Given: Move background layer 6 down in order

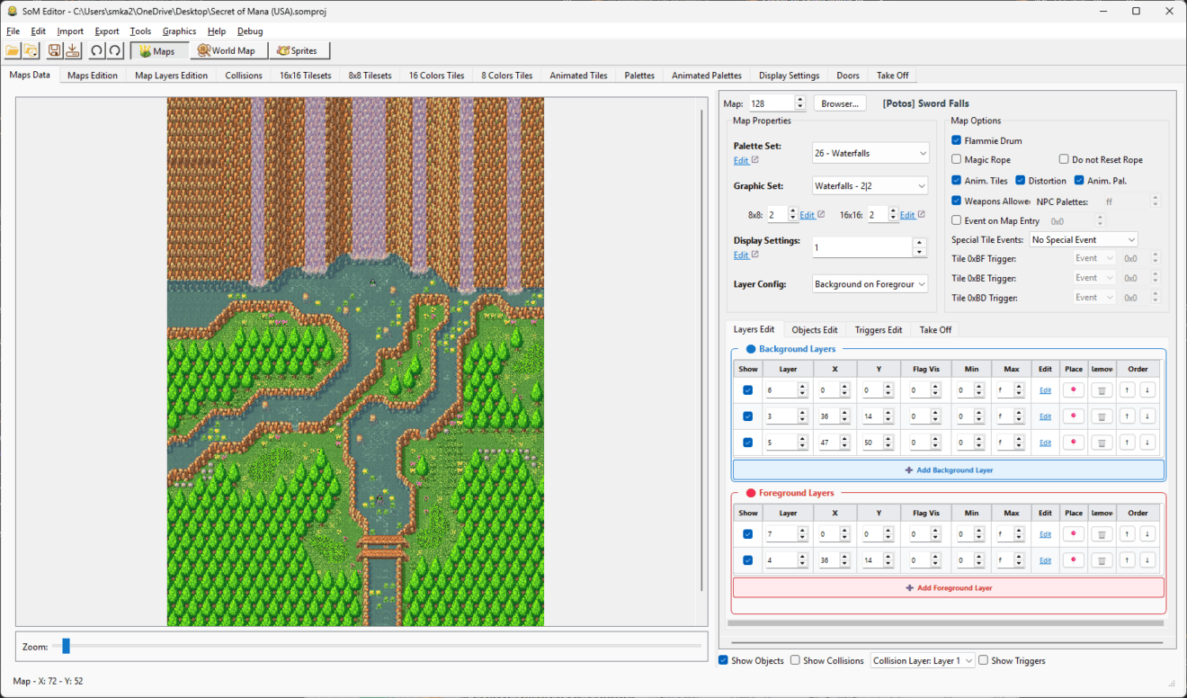Looking at the screenshot, I should [1147, 389].
